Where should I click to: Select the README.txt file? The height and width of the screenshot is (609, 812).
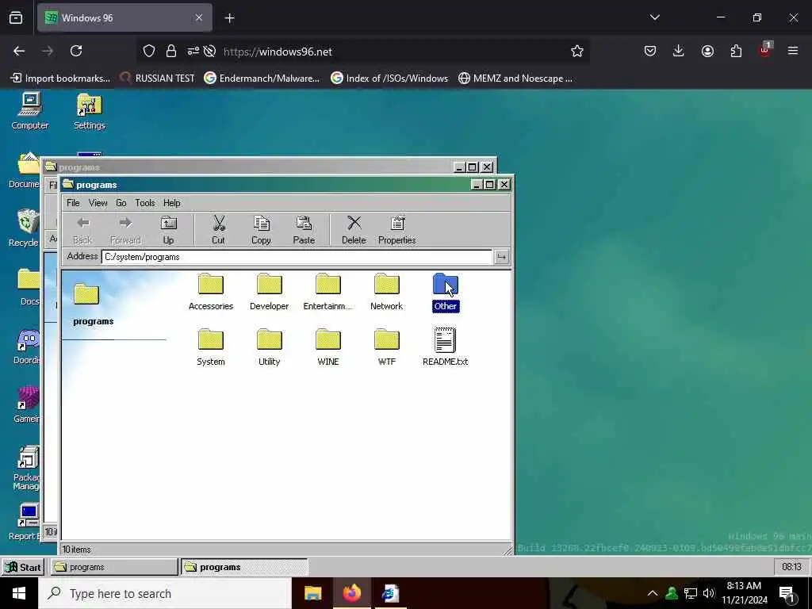pos(446,347)
